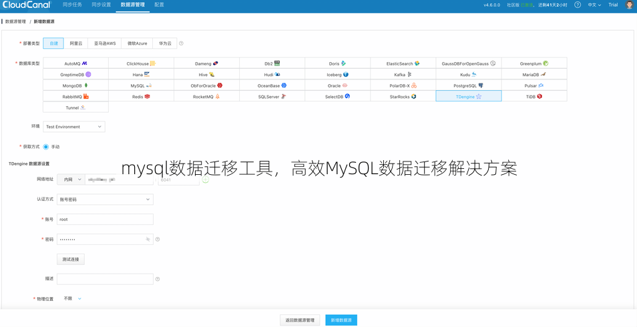Pick the Hive database tile
The height and width of the screenshot is (327, 637).
pos(206,74)
